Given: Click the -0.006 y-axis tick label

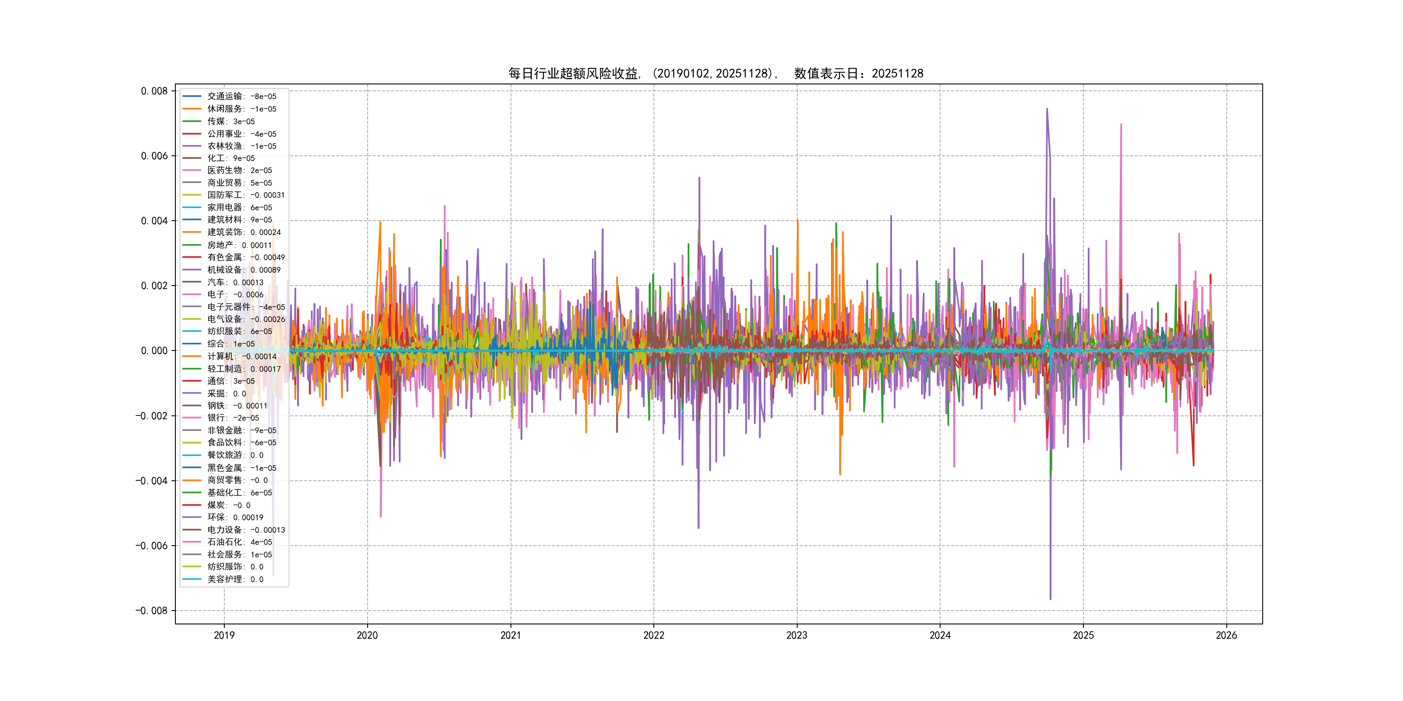Looking at the screenshot, I should click(x=152, y=546).
